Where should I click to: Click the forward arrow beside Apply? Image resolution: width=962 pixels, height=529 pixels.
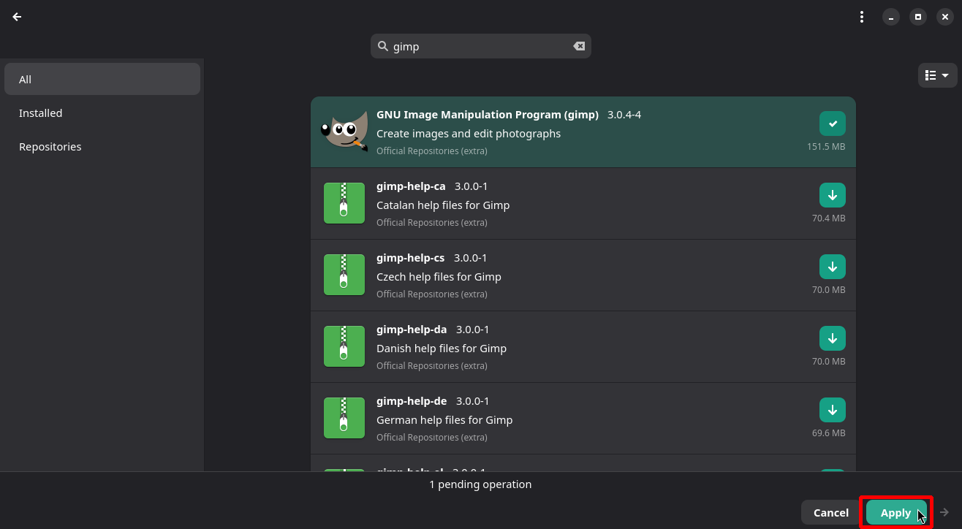click(944, 512)
